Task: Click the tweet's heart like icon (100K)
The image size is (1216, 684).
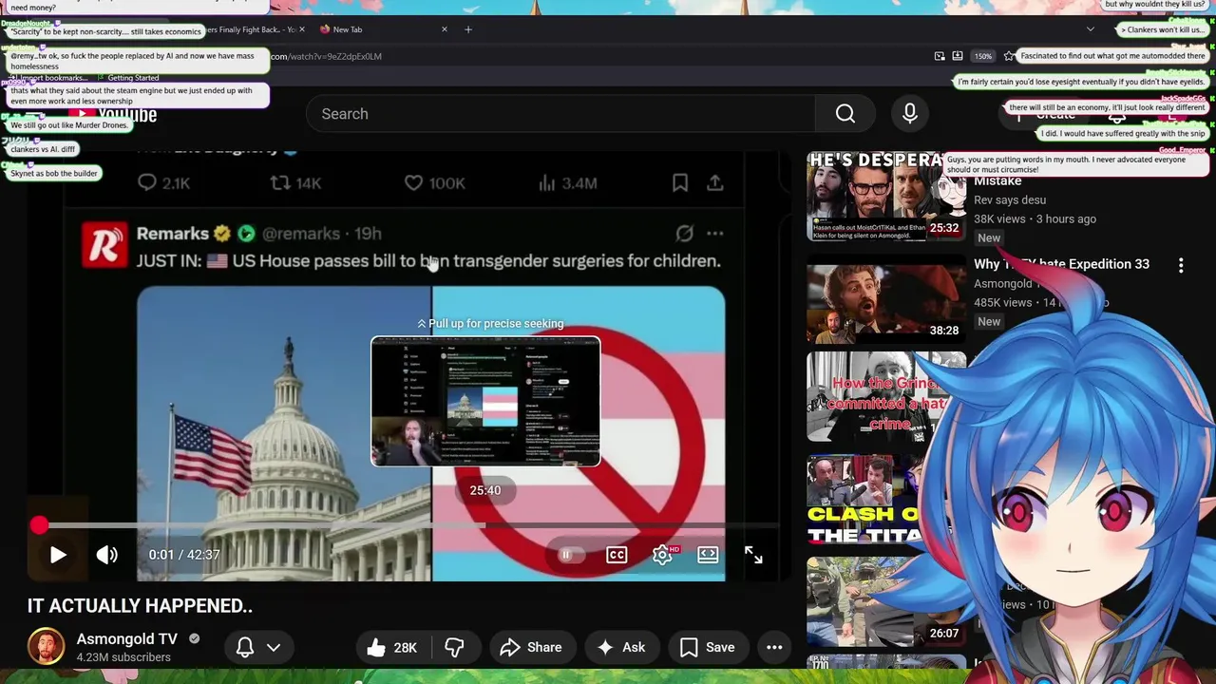Action: pyautogui.click(x=413, y=182)
